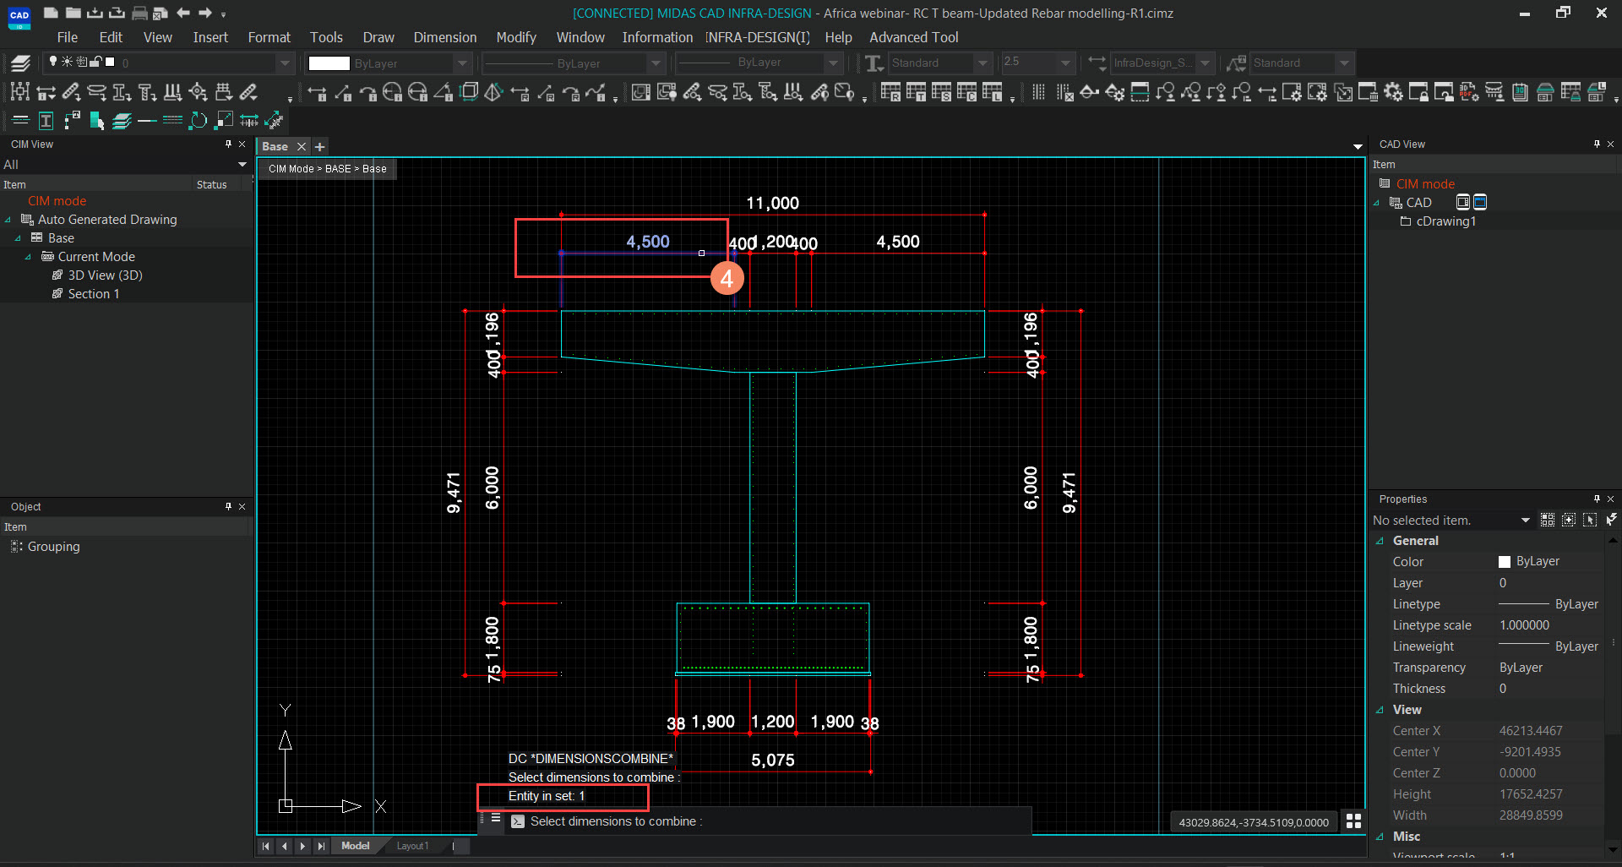This screenshot has height=867, width=1622.
Task: Click the table icon marked R
Action: pyautogui.click(x=890, y=92)
